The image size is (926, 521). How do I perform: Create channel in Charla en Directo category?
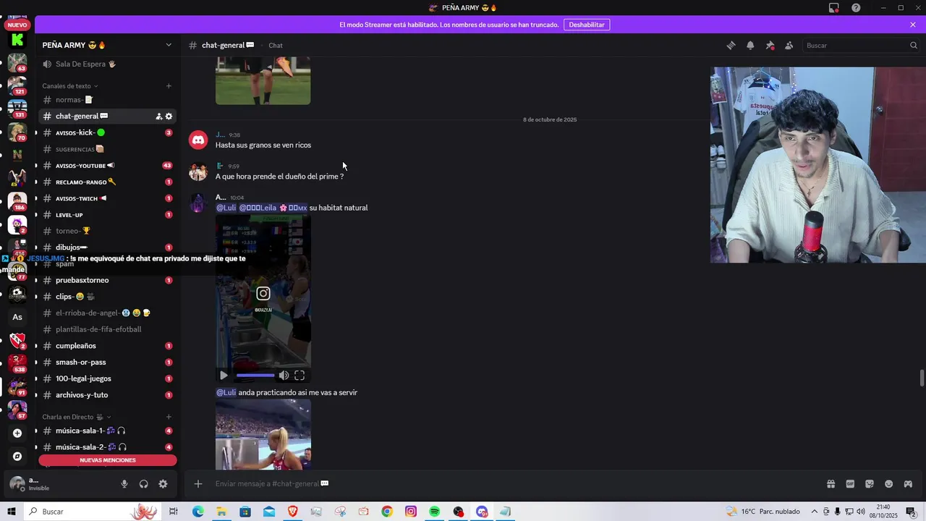coord(169,417)
